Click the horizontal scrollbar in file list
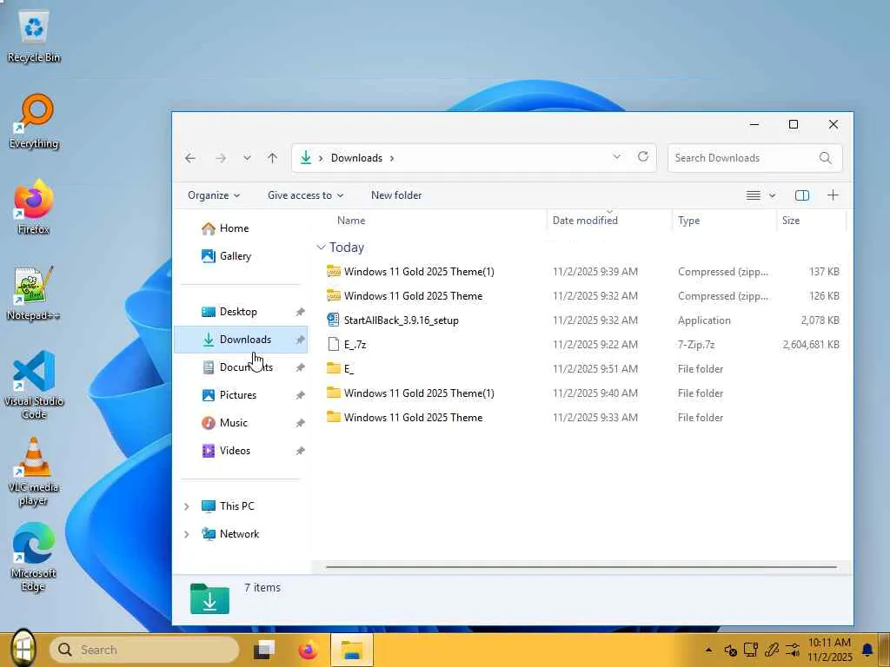The height and width of the screenshot is (667, 890). (581, 566)
